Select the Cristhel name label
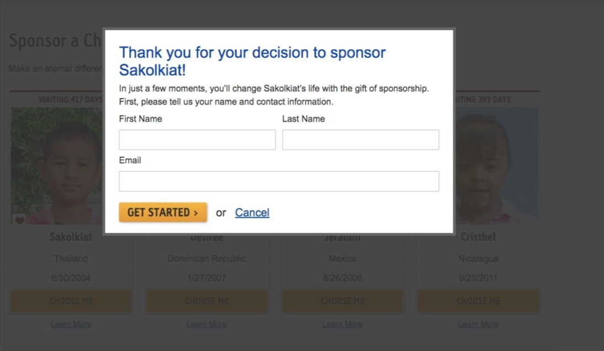604x351 pixels. click(x=478, y=237)
